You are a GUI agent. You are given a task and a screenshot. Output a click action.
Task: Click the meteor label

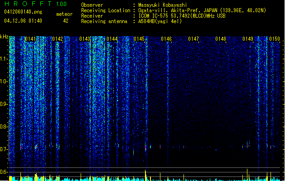point(64,14)
